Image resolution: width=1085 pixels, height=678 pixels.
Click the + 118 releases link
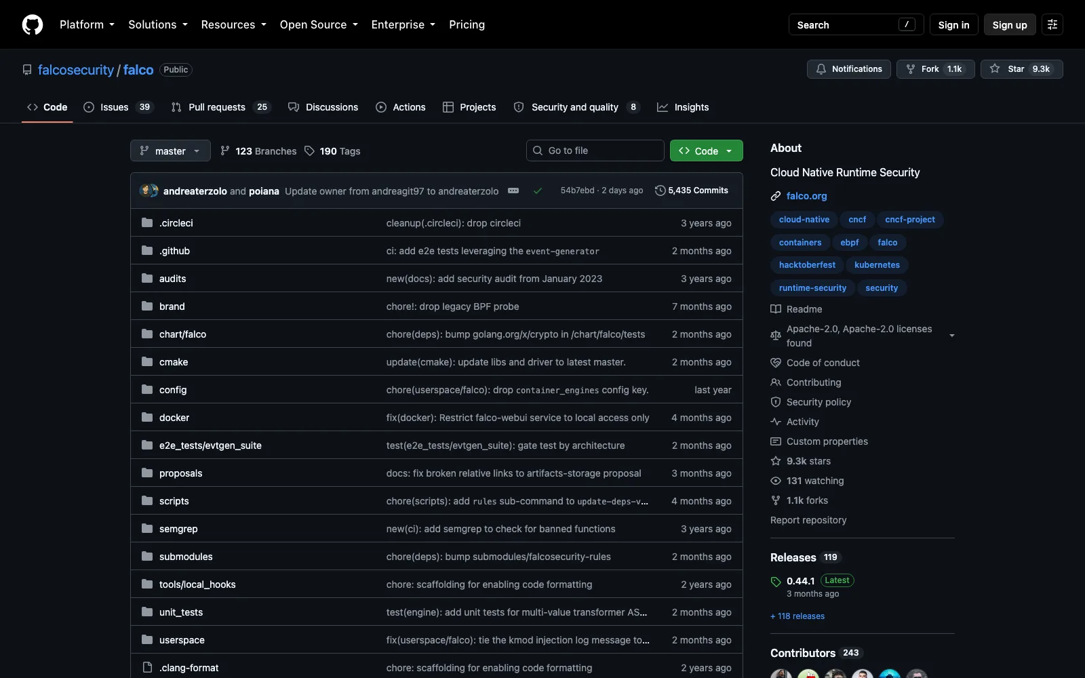797,616
